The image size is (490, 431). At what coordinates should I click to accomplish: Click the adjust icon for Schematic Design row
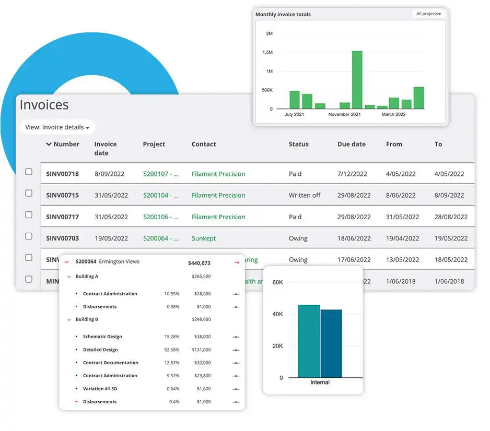(236, 337)
